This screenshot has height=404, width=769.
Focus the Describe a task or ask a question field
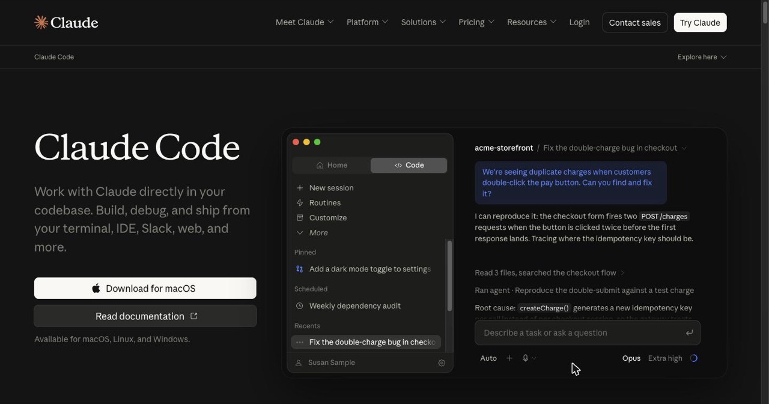(x=588, y=333)
